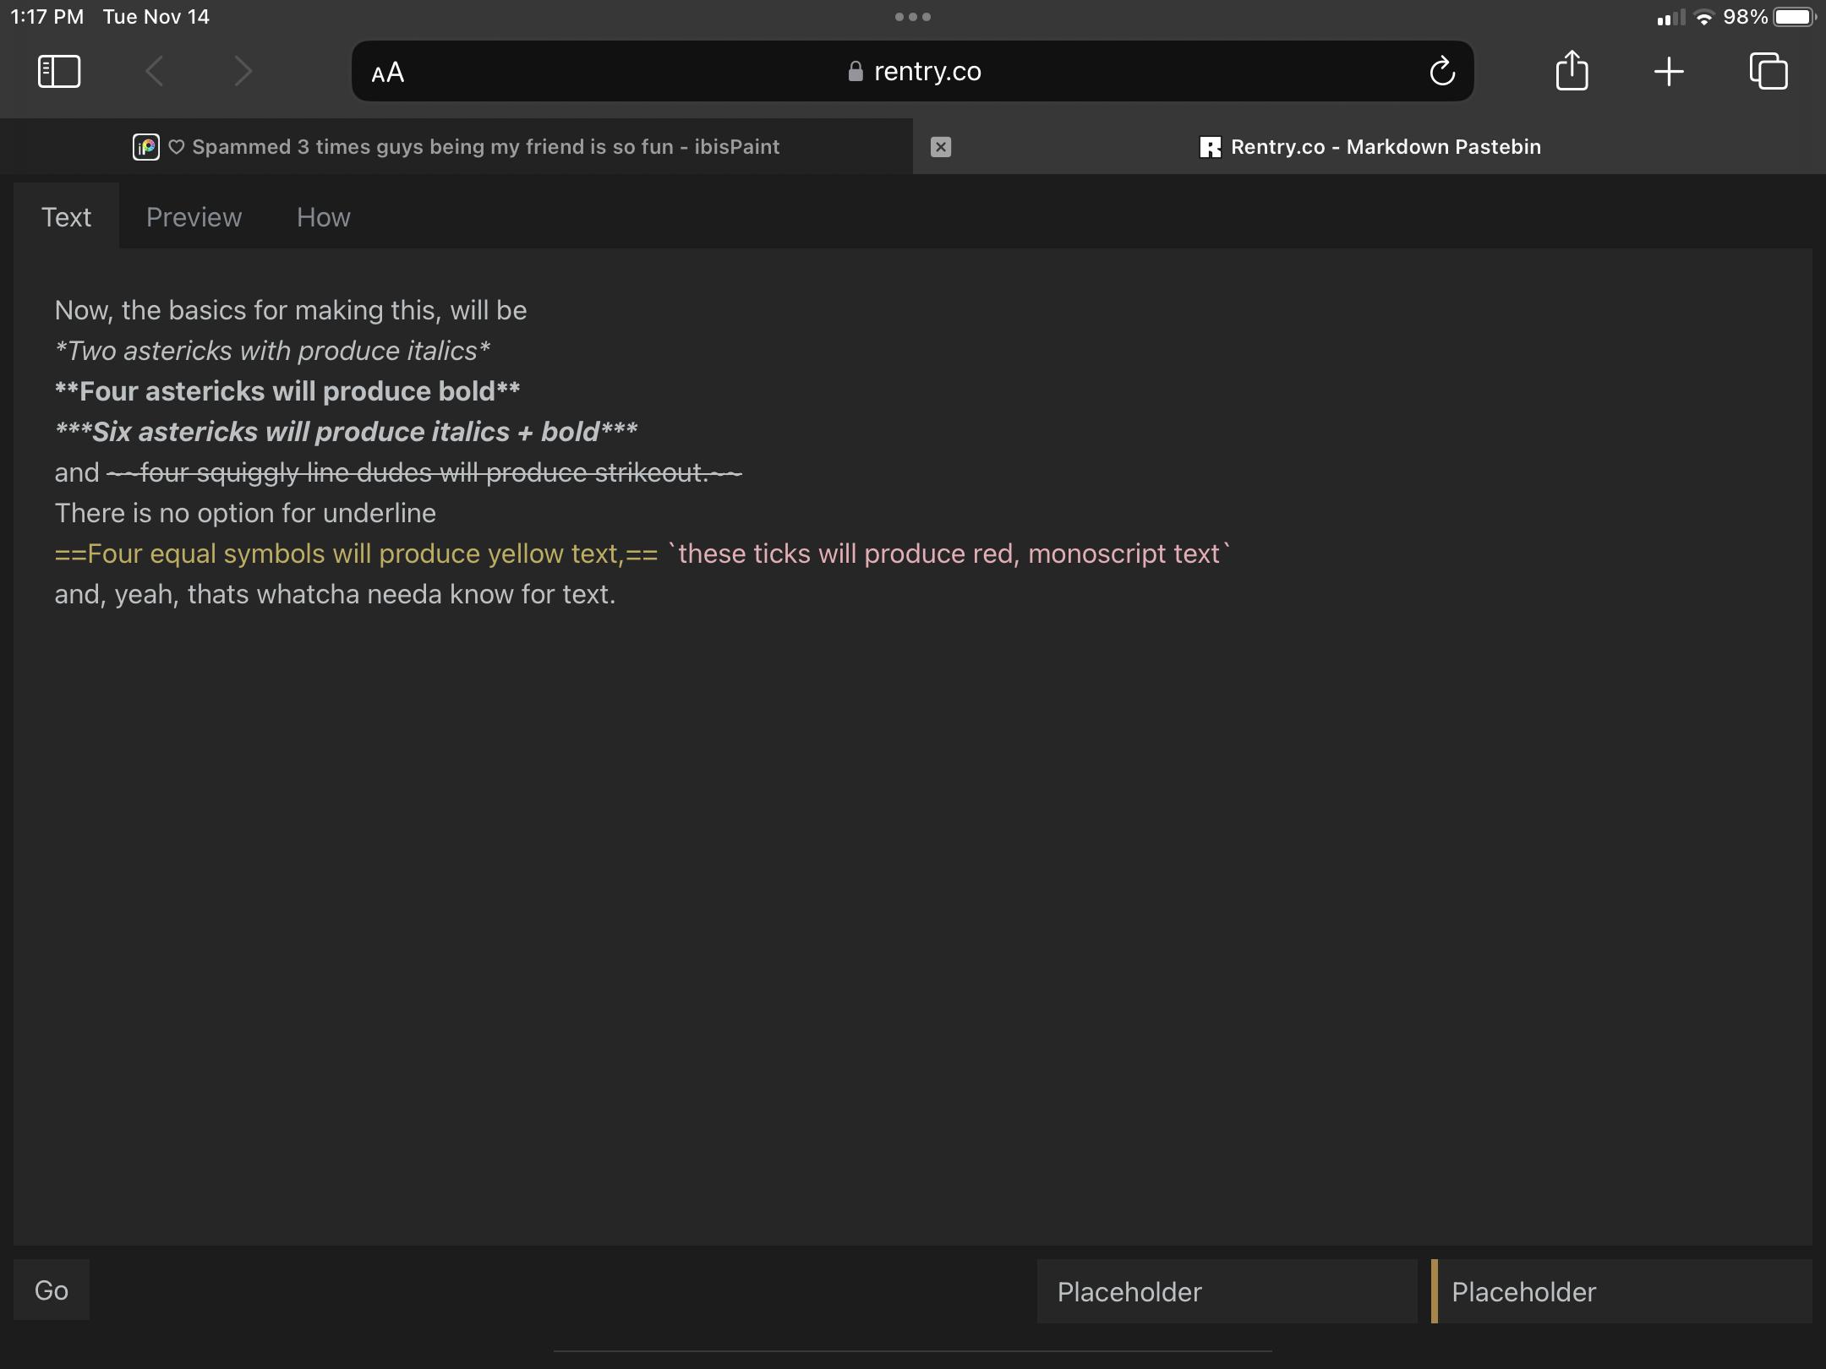The height and width of the screenshot is (1369, 1826).
Task: Open the Safari sidebar panel
Action: pos(59,72)
